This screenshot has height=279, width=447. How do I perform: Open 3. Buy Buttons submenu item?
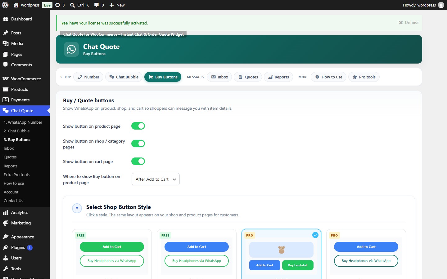[17, 139]
